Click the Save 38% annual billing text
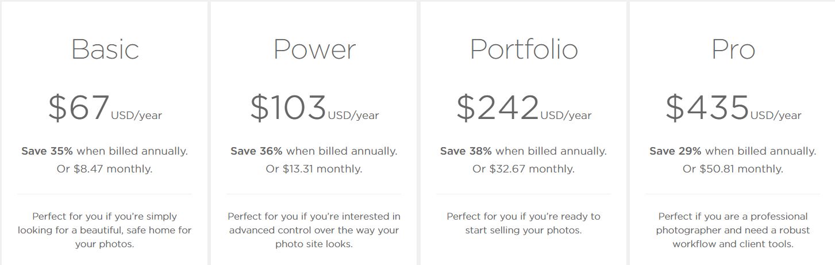Viewport: 835px width, 265px height. pyautogui.click(x=524, y=151)
